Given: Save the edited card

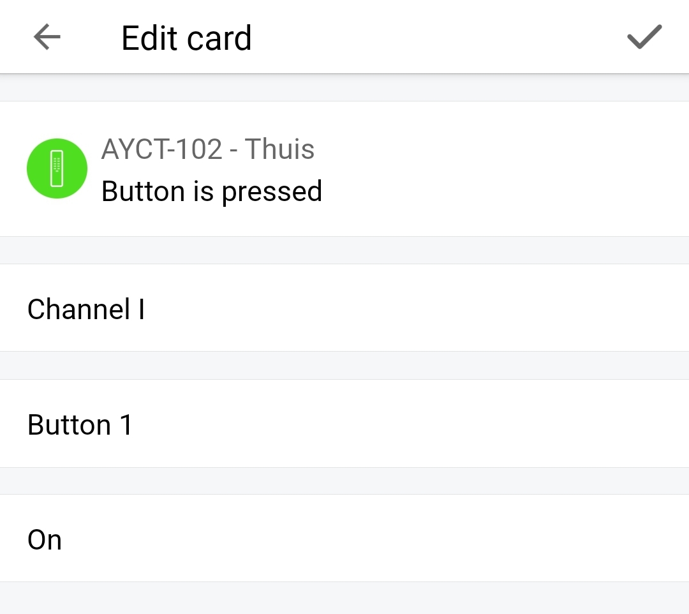Looking at the screenshot, I should tap(644, 38).
